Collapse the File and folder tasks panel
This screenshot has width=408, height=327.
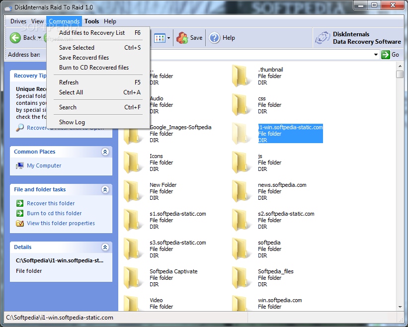[x=105, y=189]
